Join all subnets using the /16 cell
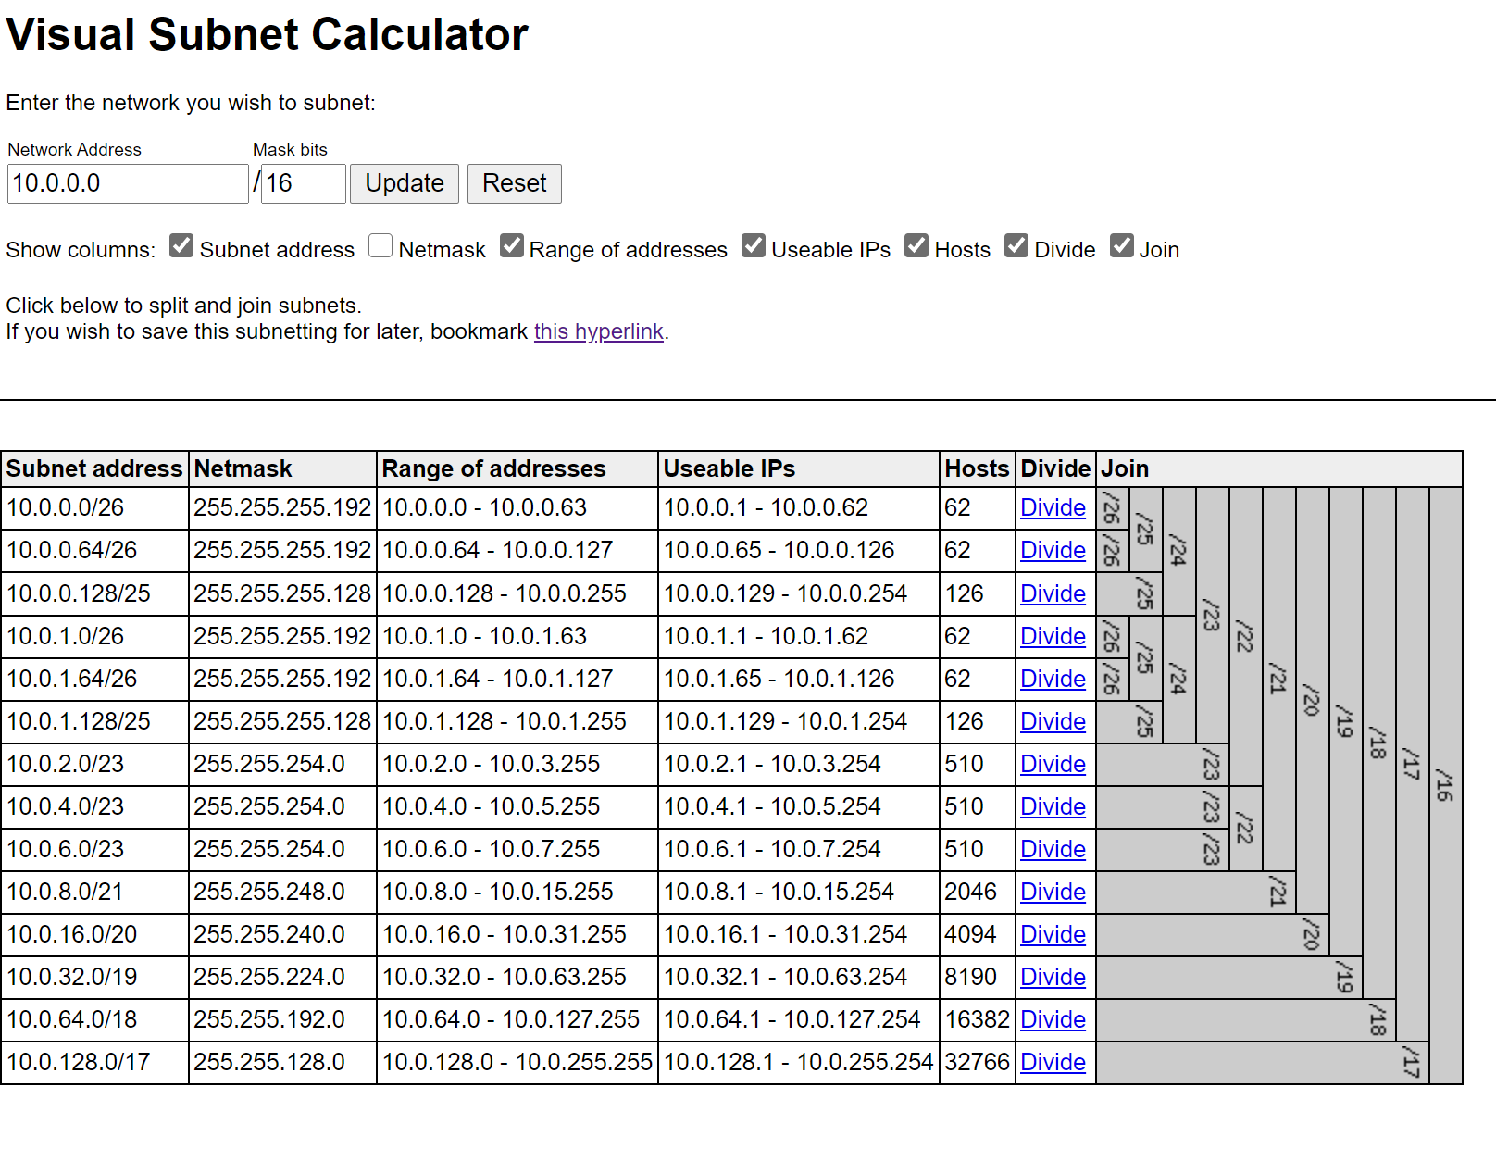1496x1161 pixels. tap(1445, 785)
